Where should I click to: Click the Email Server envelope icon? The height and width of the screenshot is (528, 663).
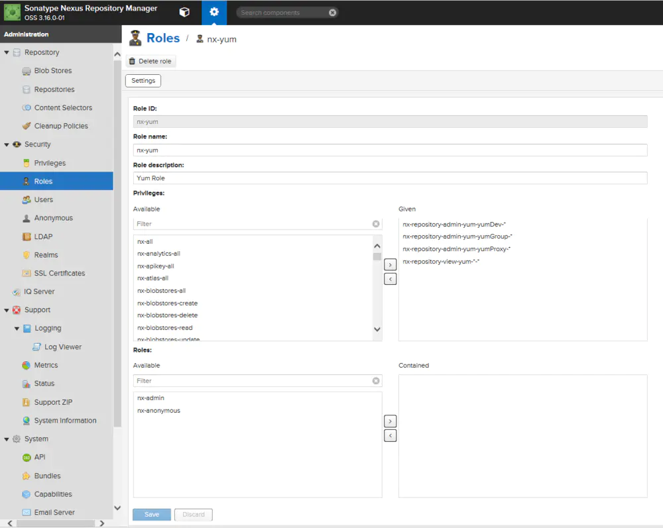27,512
